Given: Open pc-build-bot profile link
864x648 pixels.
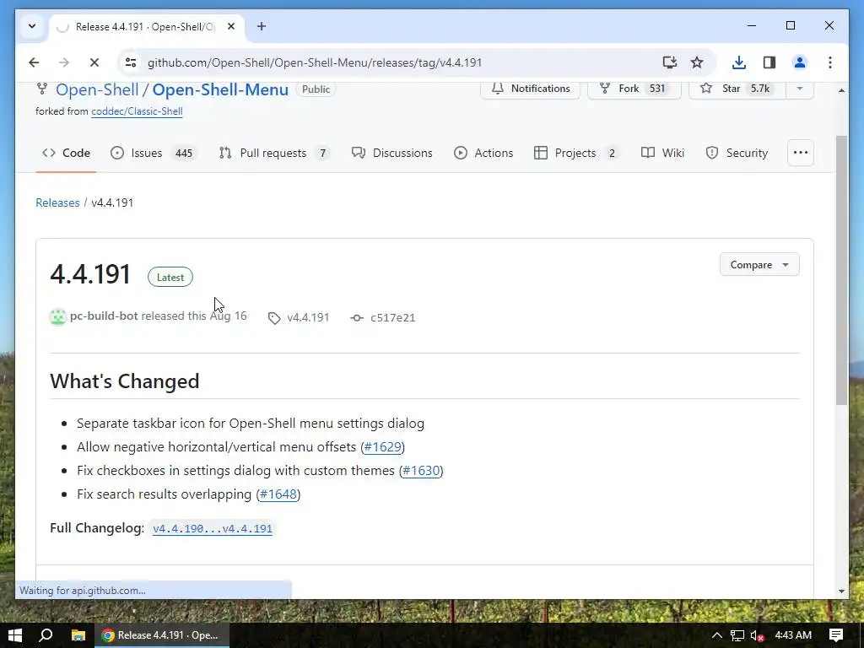Looking at the screenshot, I should 104,316.
